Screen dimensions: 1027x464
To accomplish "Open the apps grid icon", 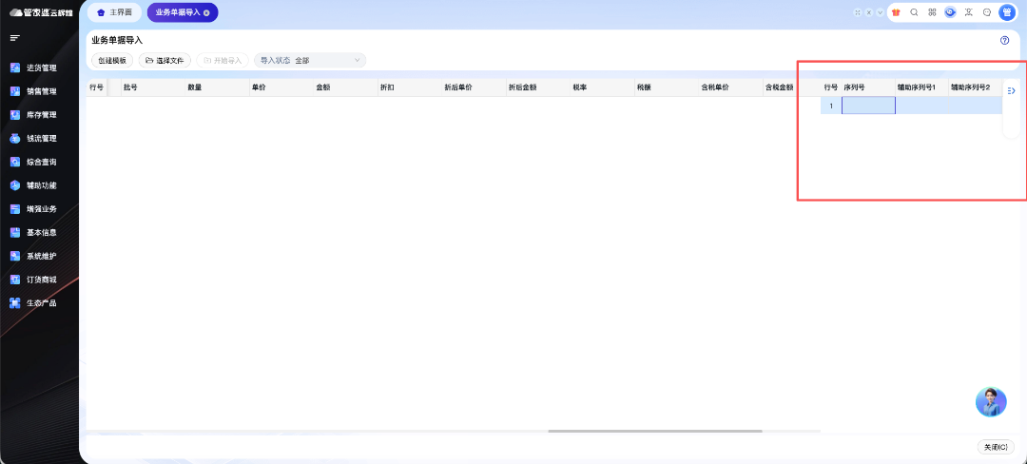I will (x=932, y=12).
